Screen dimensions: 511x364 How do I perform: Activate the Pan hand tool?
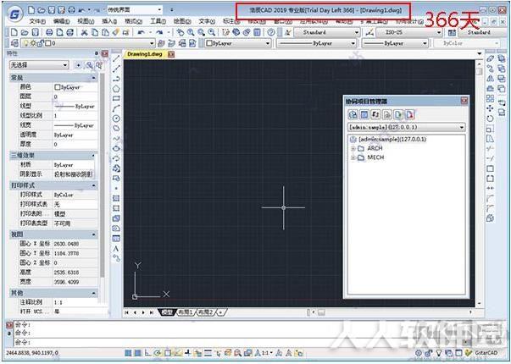tap(181, 32)
